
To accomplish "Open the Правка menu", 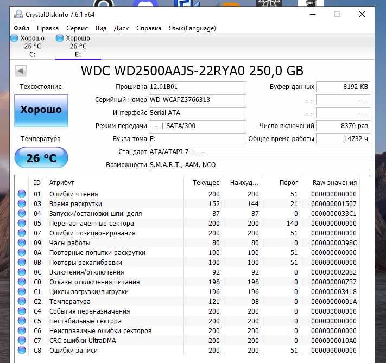I will coord(48,28).
